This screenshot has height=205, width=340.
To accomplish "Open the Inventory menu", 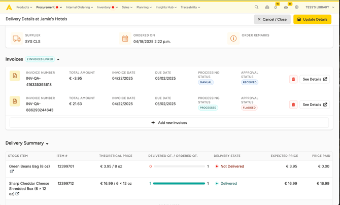I will tap(106, 7).
